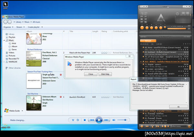Click the AIMP playlist sort icon
Image resolution: width=194 pixels, height=137 pixels.
coord(157,126)
